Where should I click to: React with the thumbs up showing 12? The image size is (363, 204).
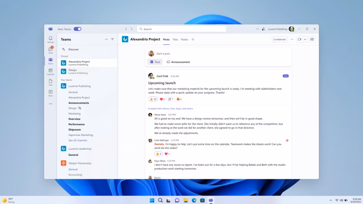(153, 99)
